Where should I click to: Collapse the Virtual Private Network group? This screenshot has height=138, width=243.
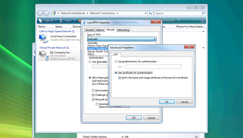click(x=204, y=48)
